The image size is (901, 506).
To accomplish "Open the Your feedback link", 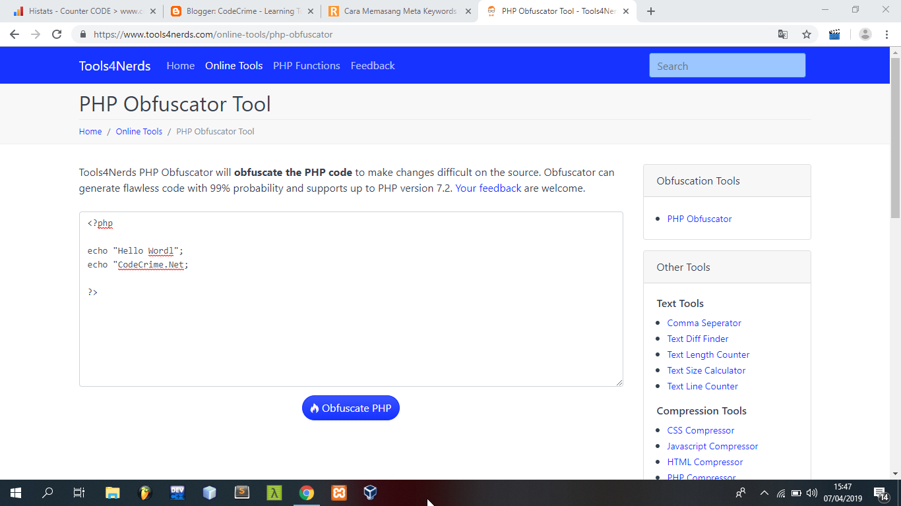I will pyautogui.click(x=488, y=188).
